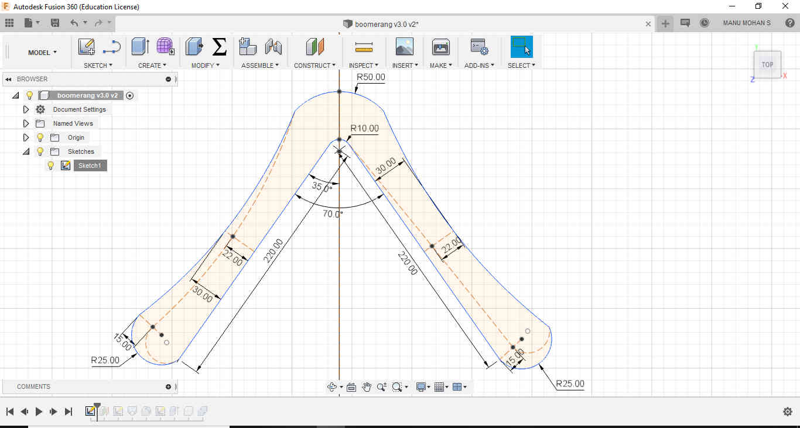
Task: Open the job status clock icon
Action: tap(705, 23)
